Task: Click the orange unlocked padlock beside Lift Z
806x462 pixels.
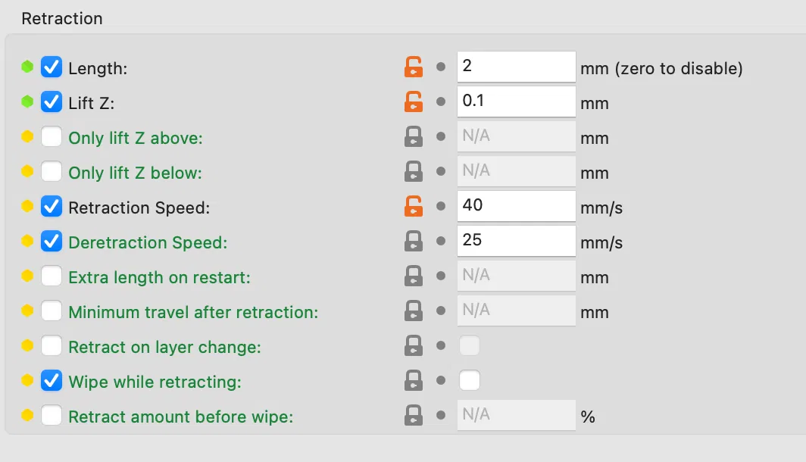Action: pos(413,102)
